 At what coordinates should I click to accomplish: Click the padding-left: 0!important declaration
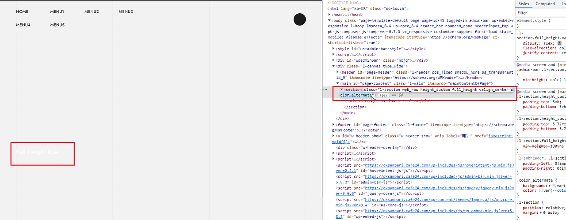pyautogui.click(x=544, y=163)
